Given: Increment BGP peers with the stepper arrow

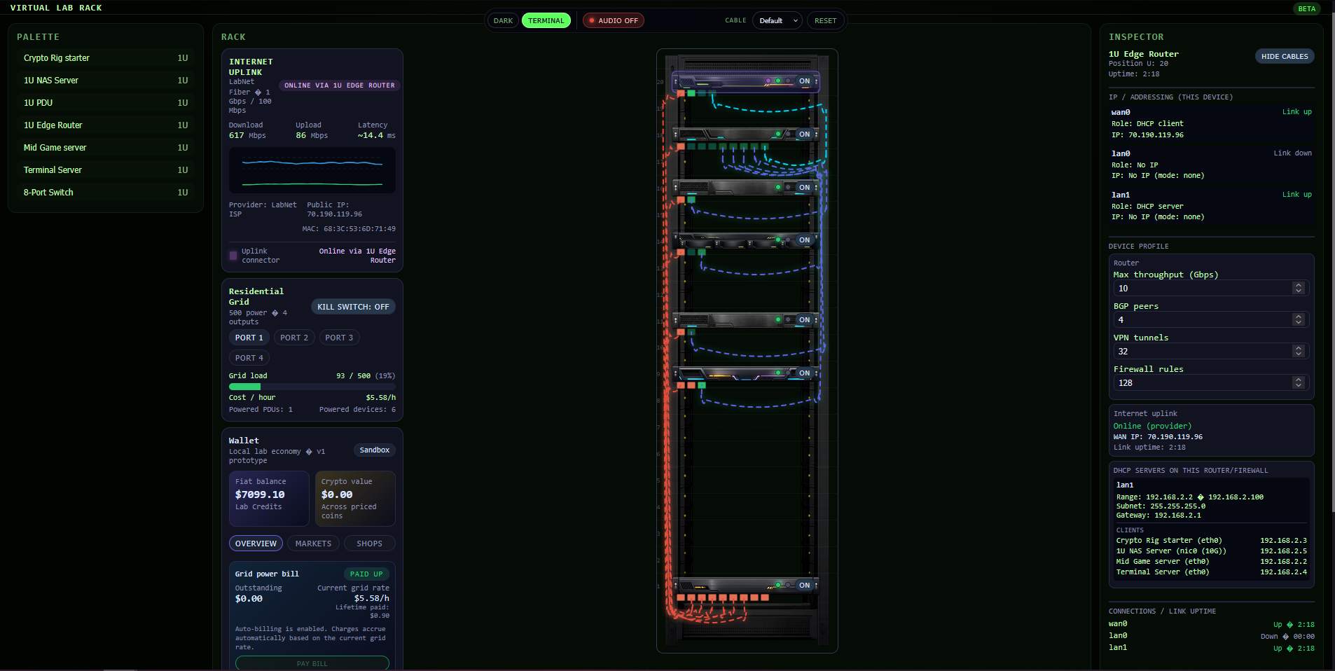Looking at the screenshot, I should [1299, 317].
